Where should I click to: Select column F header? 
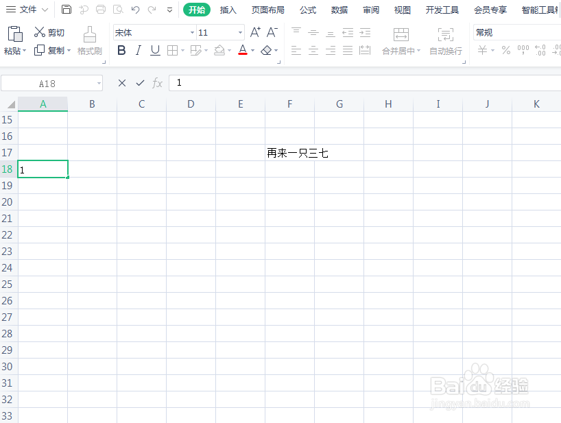click(x=290, y=104)
